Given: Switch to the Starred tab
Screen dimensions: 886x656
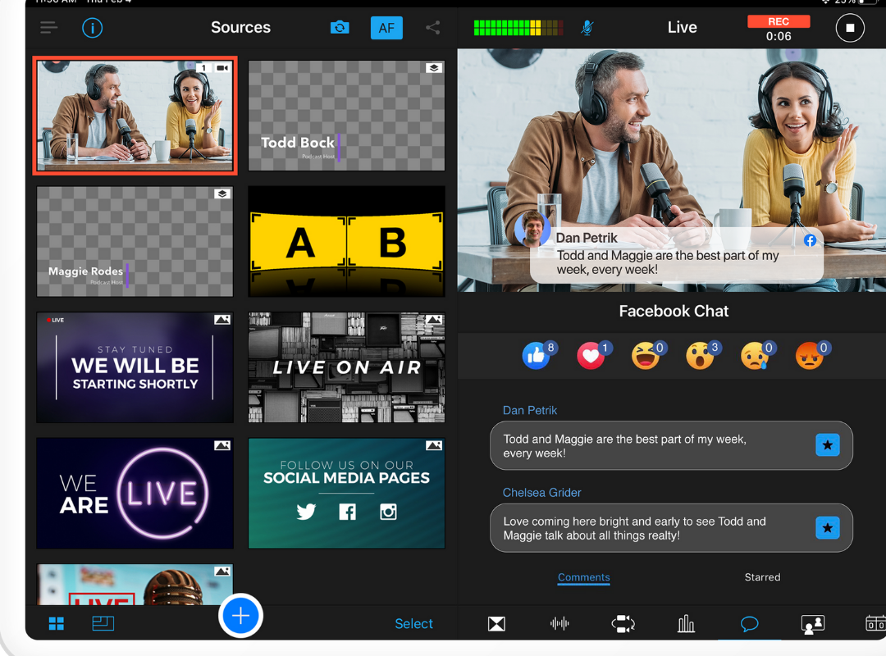Looking at the screenshot, I should (x=762, y=577).
